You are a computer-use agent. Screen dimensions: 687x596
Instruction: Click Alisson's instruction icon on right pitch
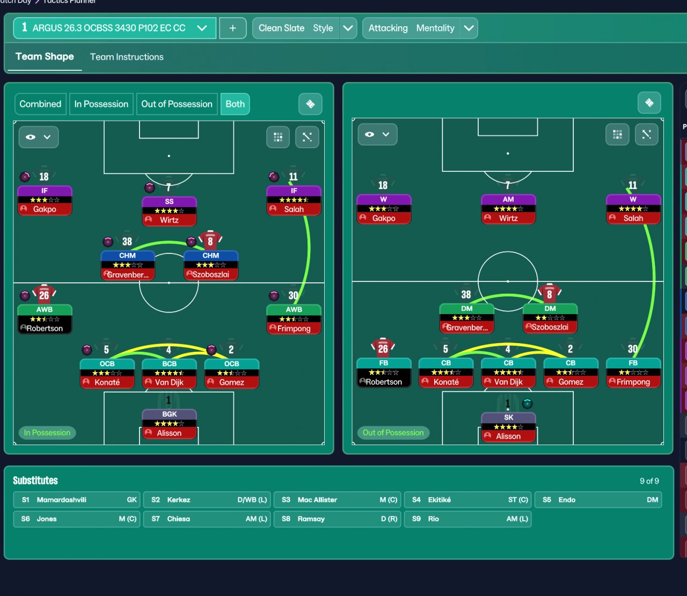(x=528, y=403)
